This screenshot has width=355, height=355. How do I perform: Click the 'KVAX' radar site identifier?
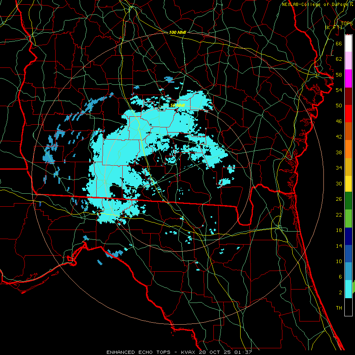(188, 352)
